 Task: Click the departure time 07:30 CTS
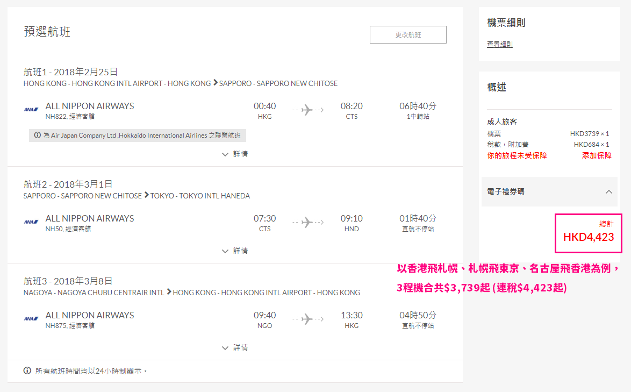[264, 223]
